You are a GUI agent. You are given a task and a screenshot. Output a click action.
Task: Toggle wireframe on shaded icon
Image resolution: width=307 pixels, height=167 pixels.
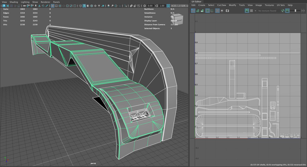(92, 6)
